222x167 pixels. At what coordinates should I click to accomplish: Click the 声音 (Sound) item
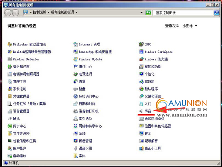148,111
